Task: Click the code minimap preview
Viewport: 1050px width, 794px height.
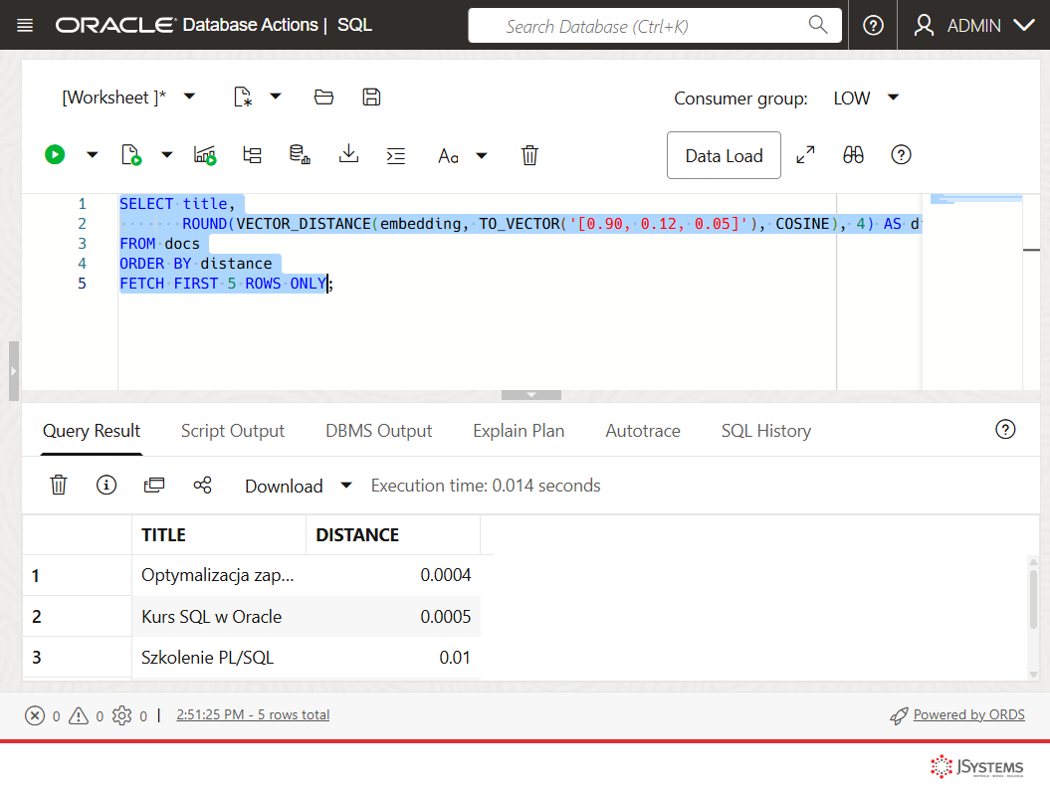Action: point(975,199)
